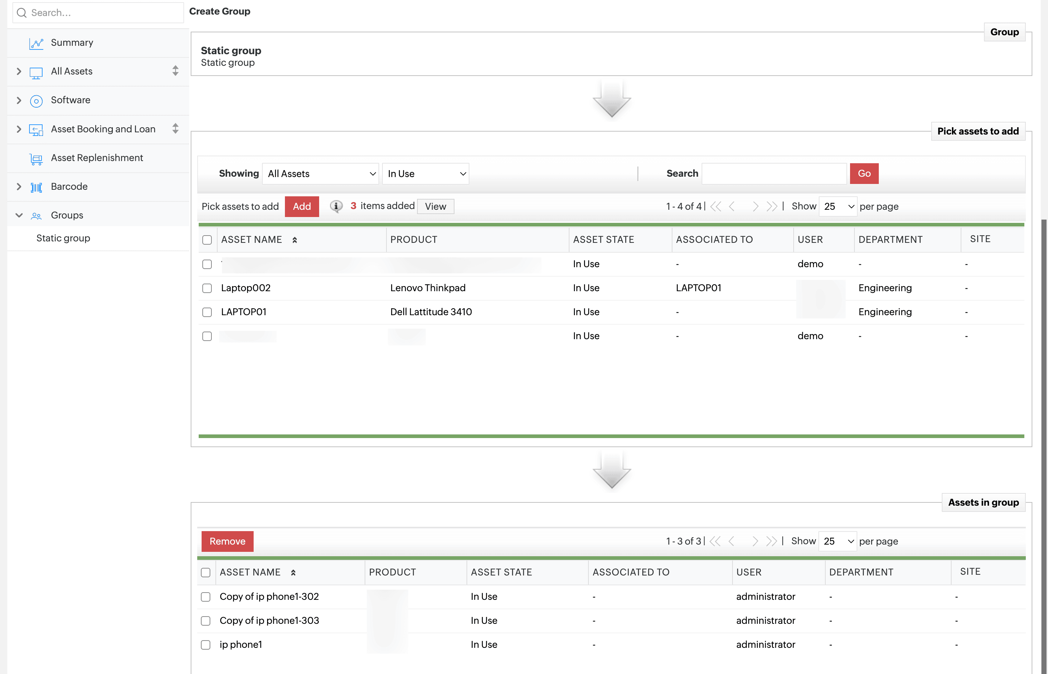Image resolution: width=1048 pixels, height=674 pixels.
Task: Click the Summary chart icon
Action: (36, 43)
